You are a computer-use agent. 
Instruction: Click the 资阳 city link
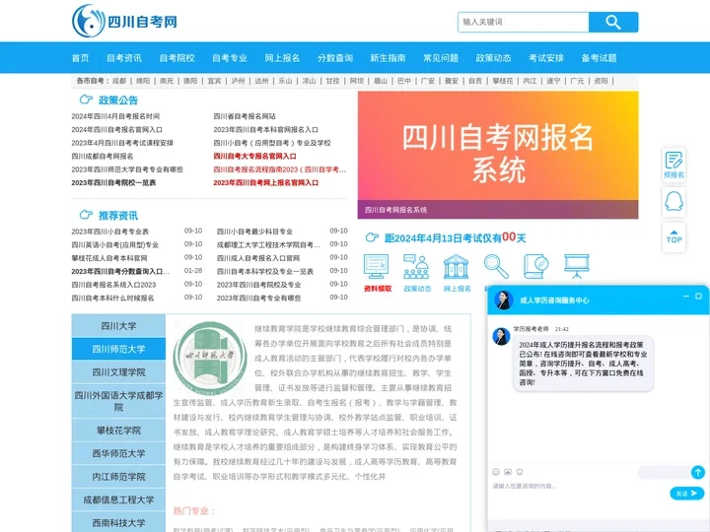click(x=601, y=81)
